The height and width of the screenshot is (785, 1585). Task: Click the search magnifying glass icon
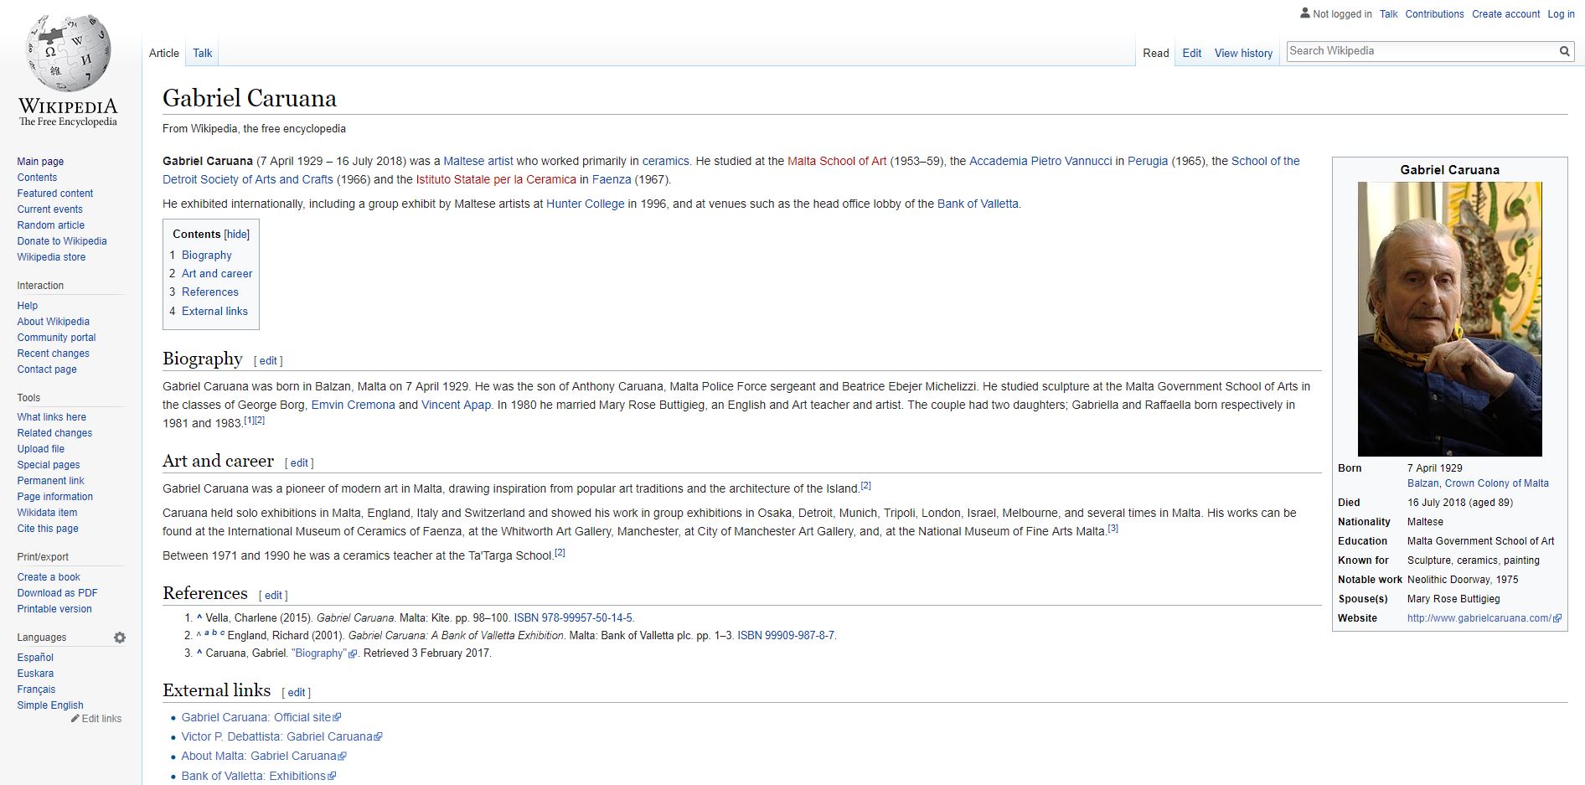(1564, 51)
